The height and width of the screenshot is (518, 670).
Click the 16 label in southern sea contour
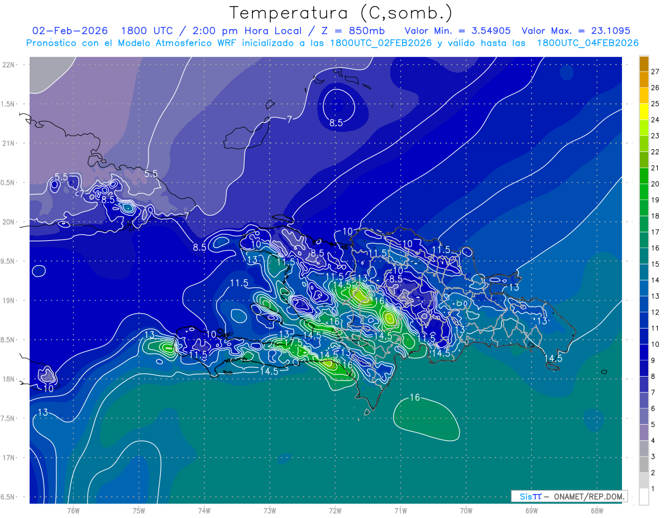(415, 398)
